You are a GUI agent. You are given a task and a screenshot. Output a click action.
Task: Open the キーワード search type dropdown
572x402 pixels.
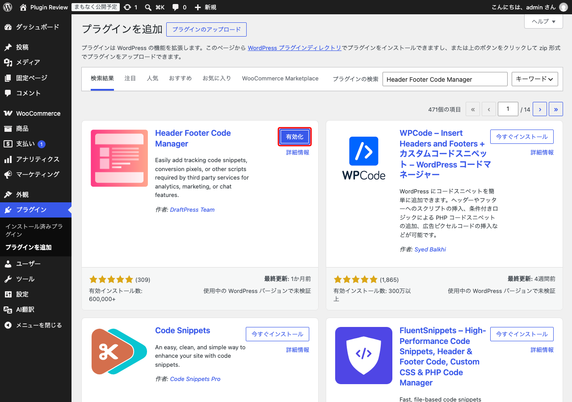(534, 79)
